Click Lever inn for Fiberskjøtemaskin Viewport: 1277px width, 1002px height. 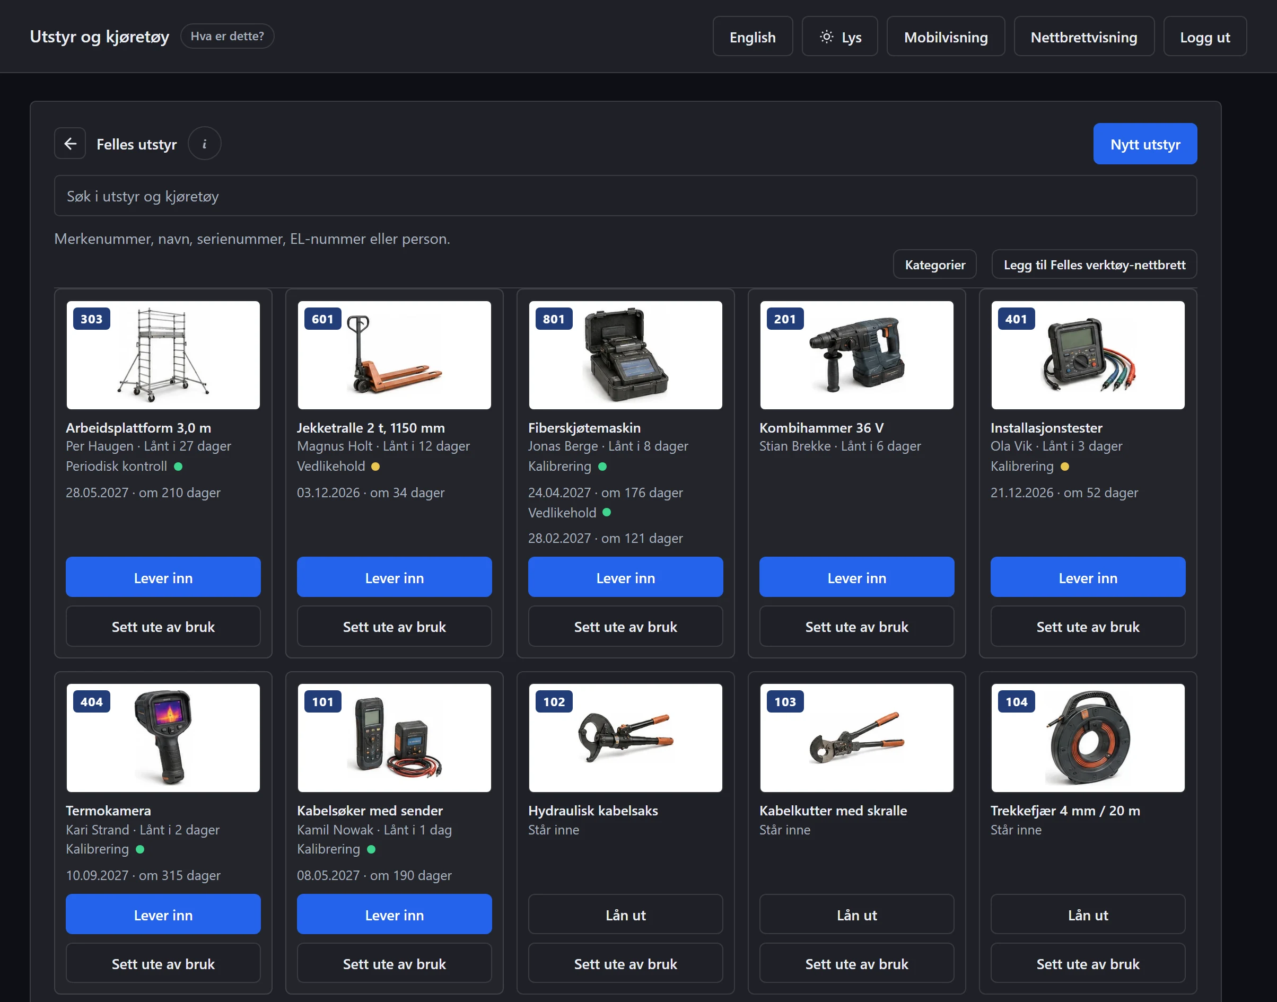click(x=626, y=577)
